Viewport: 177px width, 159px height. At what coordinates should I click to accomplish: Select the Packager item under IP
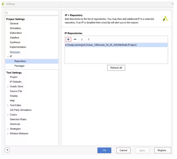(x=19, y=66)
